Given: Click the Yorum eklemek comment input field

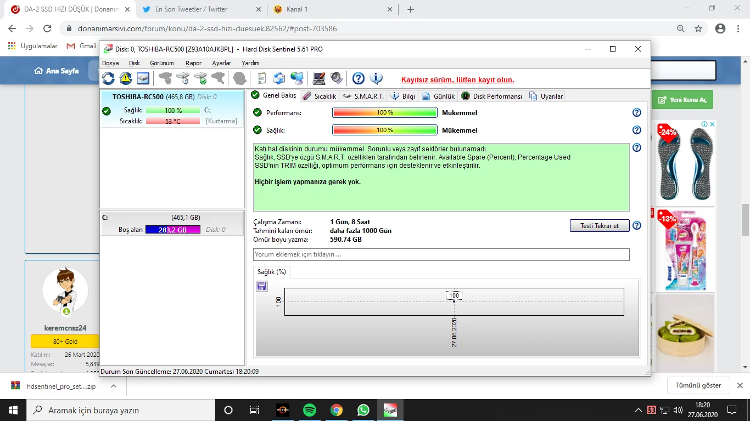Looking at the screenshot, I should pyautogui.click(x=441, y=254).
